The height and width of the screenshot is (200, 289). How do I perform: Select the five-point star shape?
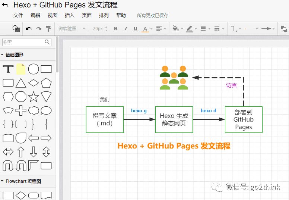[34, 97]
